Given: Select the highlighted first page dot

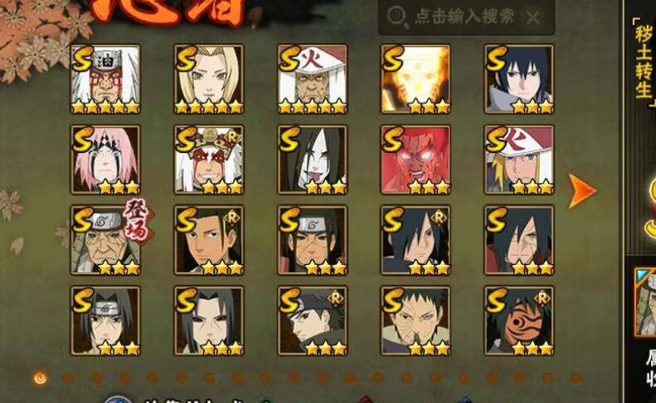Looking at the screenshot, I should point(40,378).
